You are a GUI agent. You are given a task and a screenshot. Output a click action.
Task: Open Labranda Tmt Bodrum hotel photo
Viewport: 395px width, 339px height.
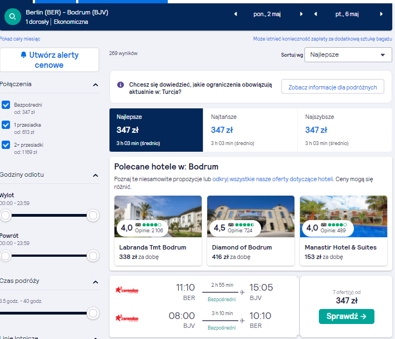click(x=158, y=217)
